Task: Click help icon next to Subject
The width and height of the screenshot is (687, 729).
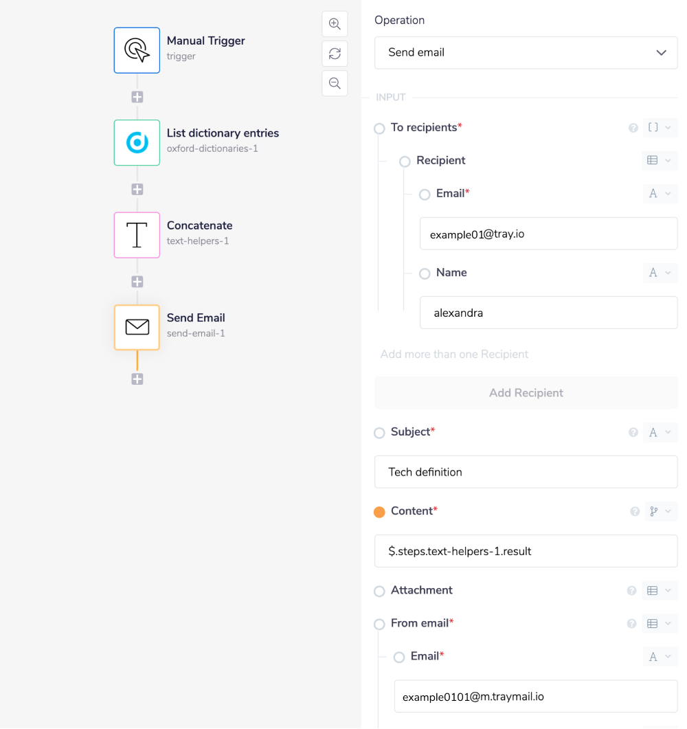Action: [633, 433]
